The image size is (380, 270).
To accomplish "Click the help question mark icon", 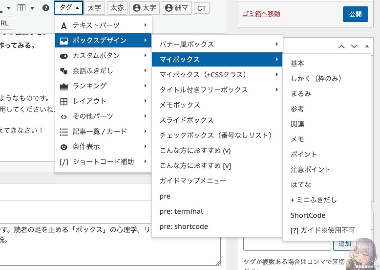I will coord(45,8).
